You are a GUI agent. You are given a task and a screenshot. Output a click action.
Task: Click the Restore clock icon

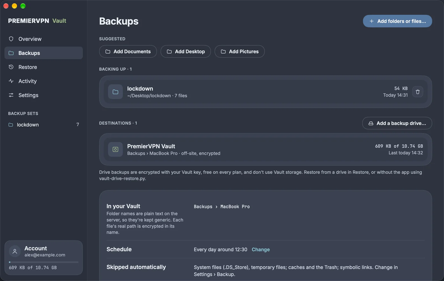(x=11, y=67)
